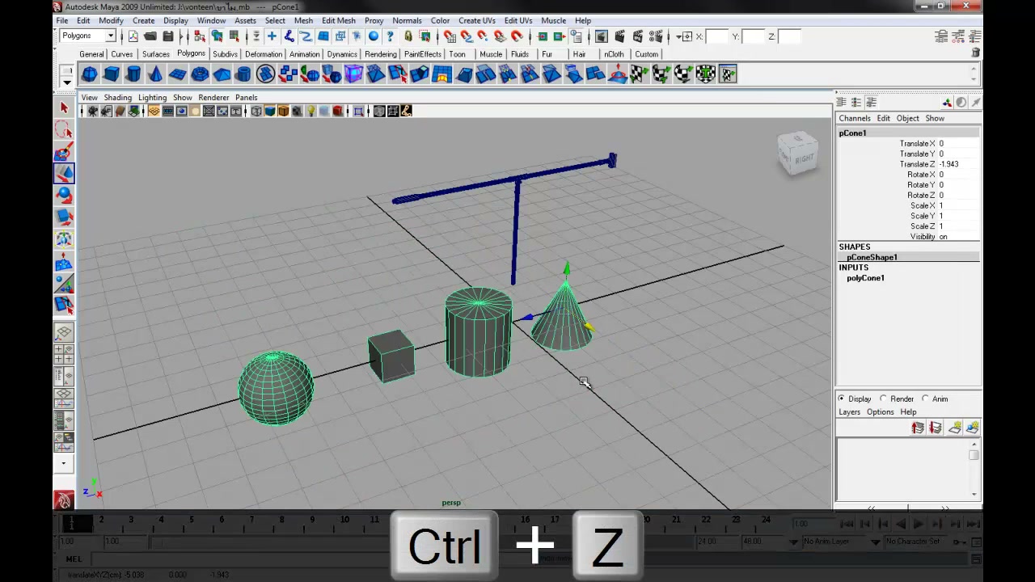Image resolution: width=1035 pixels, height=582 pixels.
Task: Toggle snap to curves magnet icon
Action: 466,36
